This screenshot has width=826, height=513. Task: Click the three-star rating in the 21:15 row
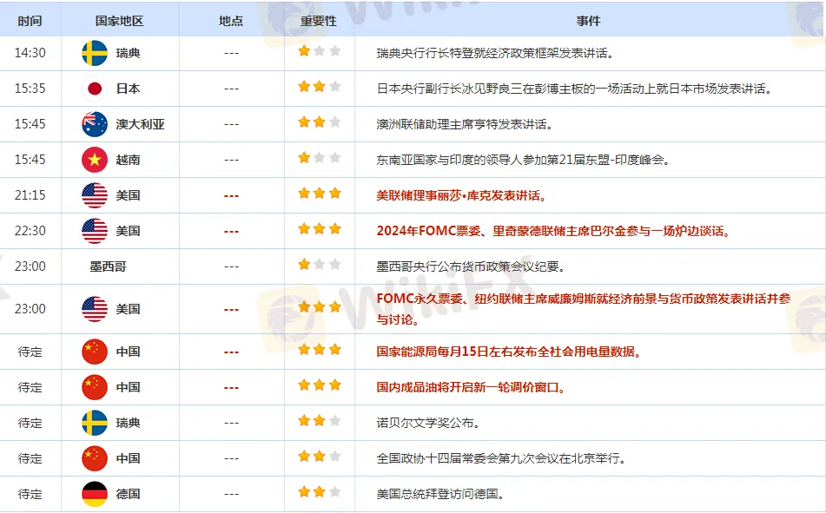coord(319,194)
